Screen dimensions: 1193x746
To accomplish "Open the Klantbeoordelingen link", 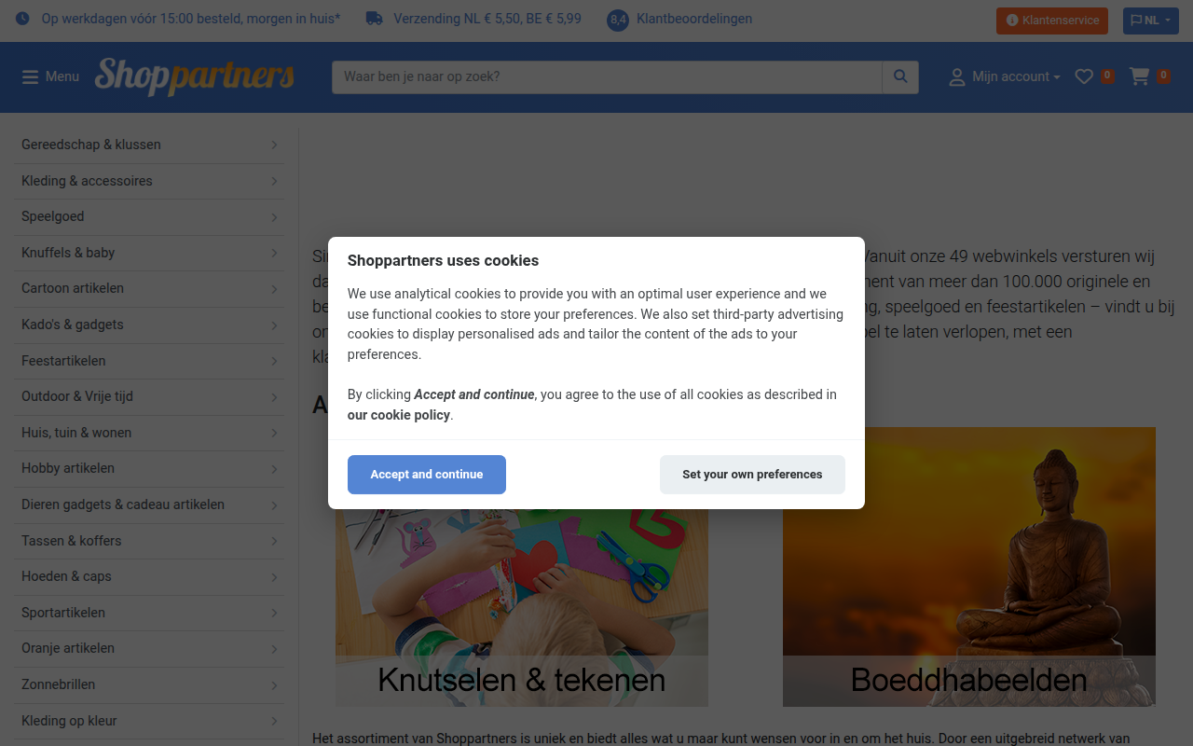I will [x=694, y=19].
